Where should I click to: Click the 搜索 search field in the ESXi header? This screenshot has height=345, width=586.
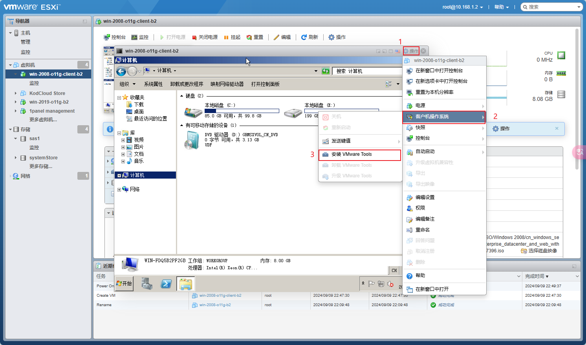552,7
